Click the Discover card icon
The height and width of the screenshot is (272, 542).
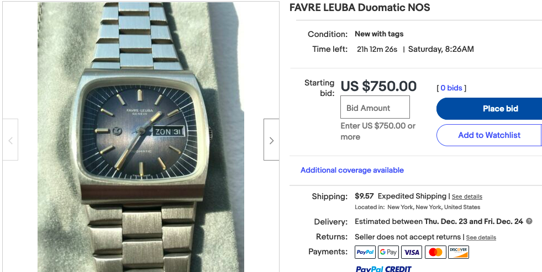(459, 252)
